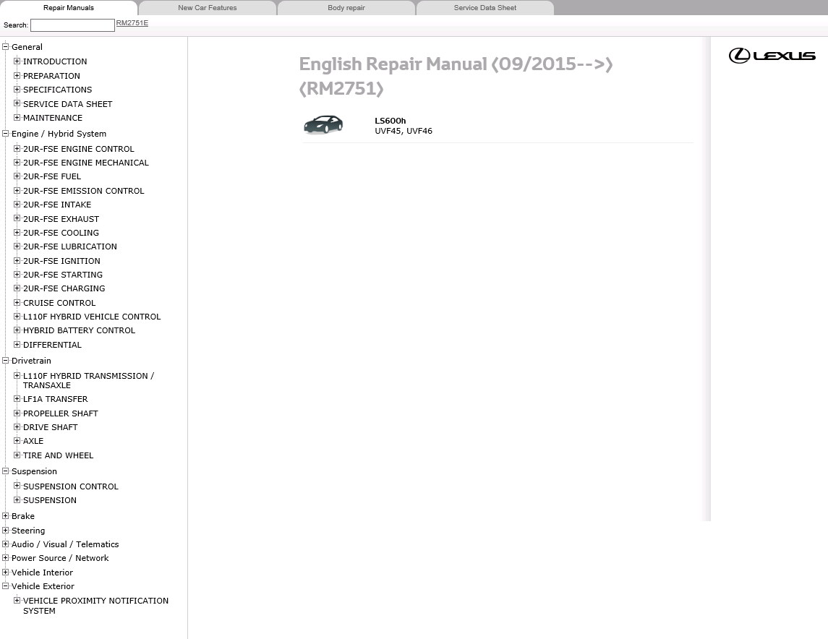828x639 pixels.
Task: Collapse the Drivetrain section
Action: 6,361
